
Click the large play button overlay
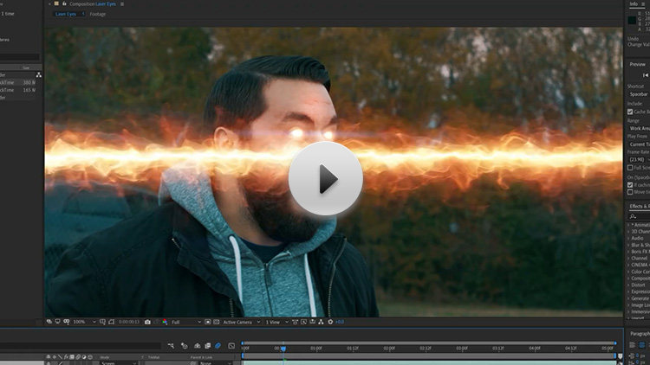(326, 178)
